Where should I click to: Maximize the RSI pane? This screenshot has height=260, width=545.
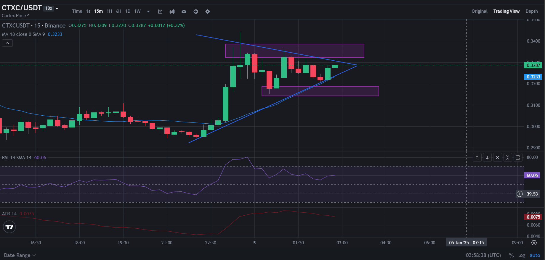coord(518,157)
